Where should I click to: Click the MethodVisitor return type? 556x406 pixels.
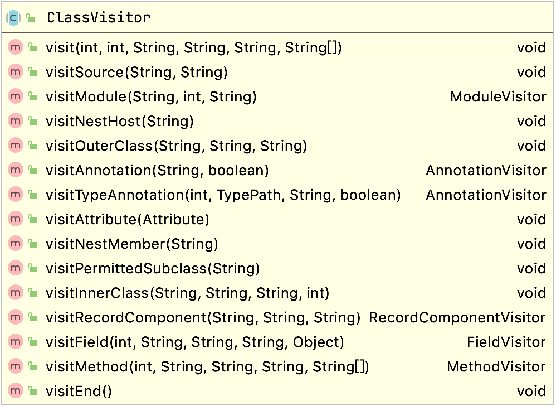(496, 366)
